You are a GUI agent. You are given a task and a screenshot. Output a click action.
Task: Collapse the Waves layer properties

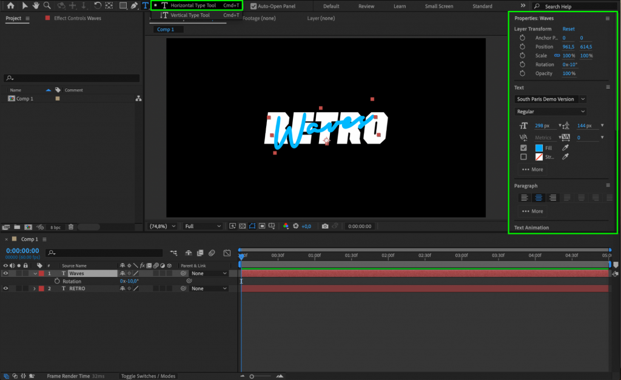(35, 273)
